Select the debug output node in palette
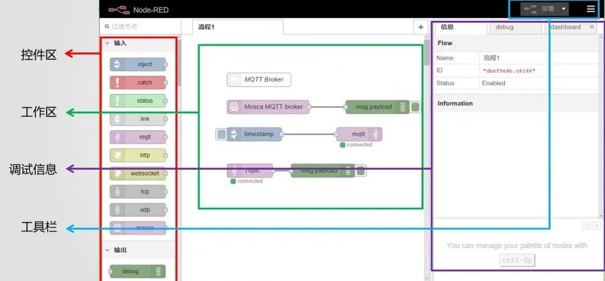The width and height of the screenshot is (605, 281). [138, 271]
